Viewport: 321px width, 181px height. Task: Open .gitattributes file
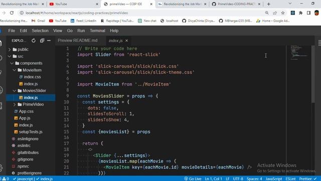click(31, 153)
